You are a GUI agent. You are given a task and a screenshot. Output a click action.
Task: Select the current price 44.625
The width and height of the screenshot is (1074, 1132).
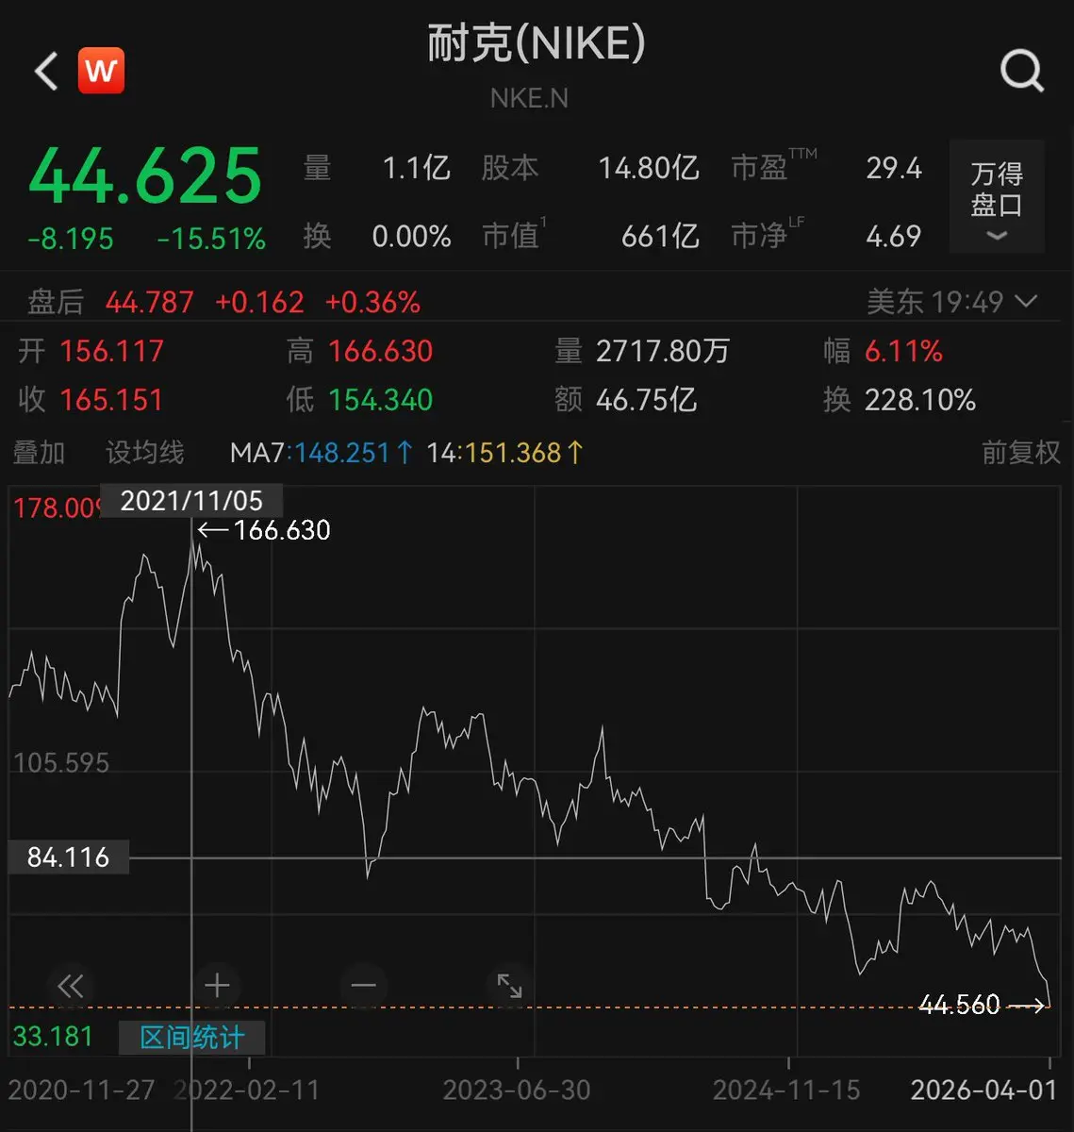point(145,175)
